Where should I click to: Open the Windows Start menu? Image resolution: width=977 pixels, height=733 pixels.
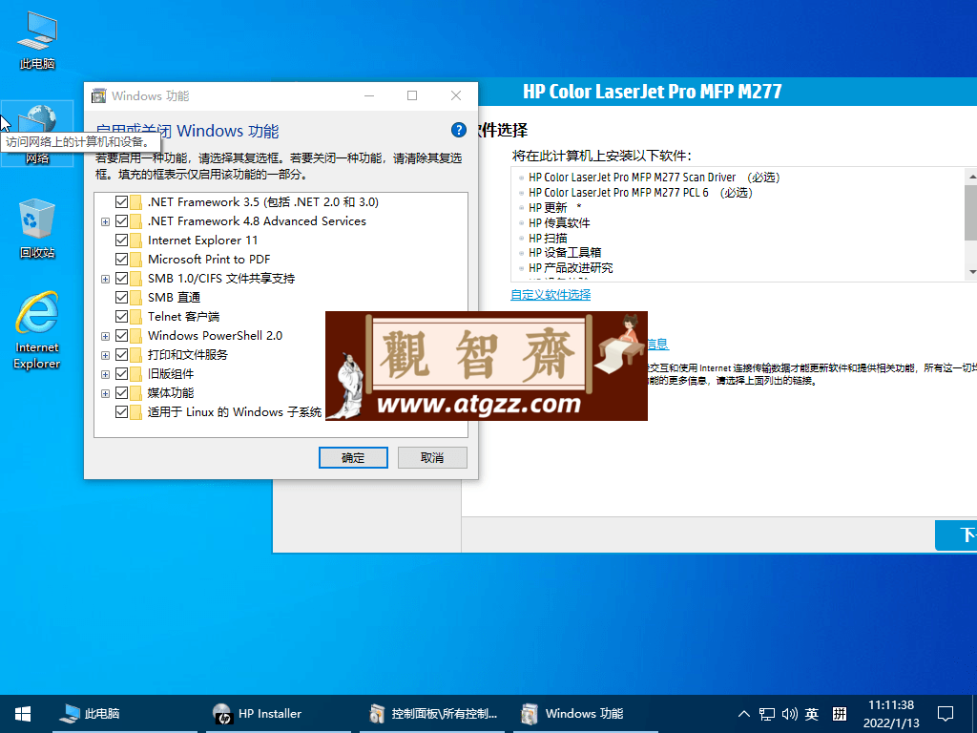pos(23,714)
